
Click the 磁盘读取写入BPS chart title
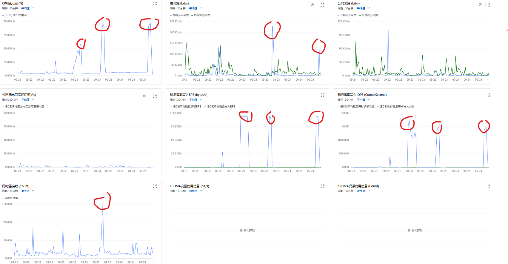(188, 95)
